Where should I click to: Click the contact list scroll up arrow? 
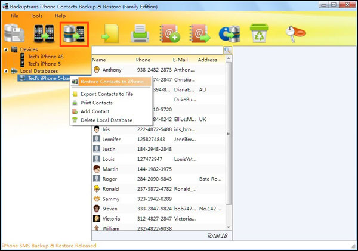tap(229, 58)
